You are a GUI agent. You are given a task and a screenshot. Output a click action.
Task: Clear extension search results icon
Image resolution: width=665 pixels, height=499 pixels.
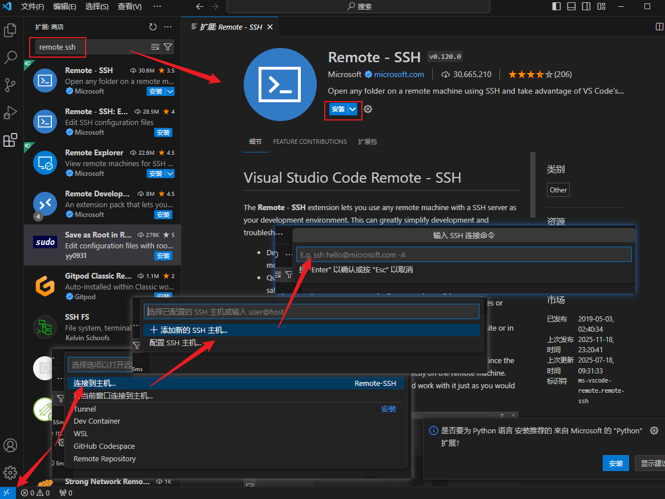pyautogui.click(x=155, y=47)
